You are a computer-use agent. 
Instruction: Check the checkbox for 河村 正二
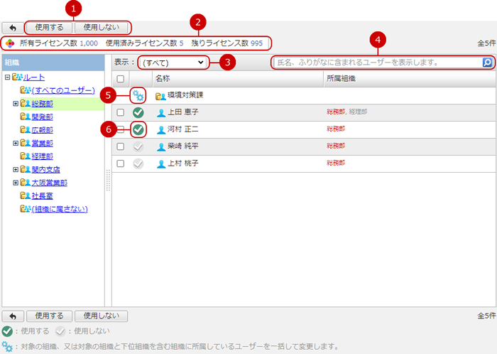pos(121,129)
